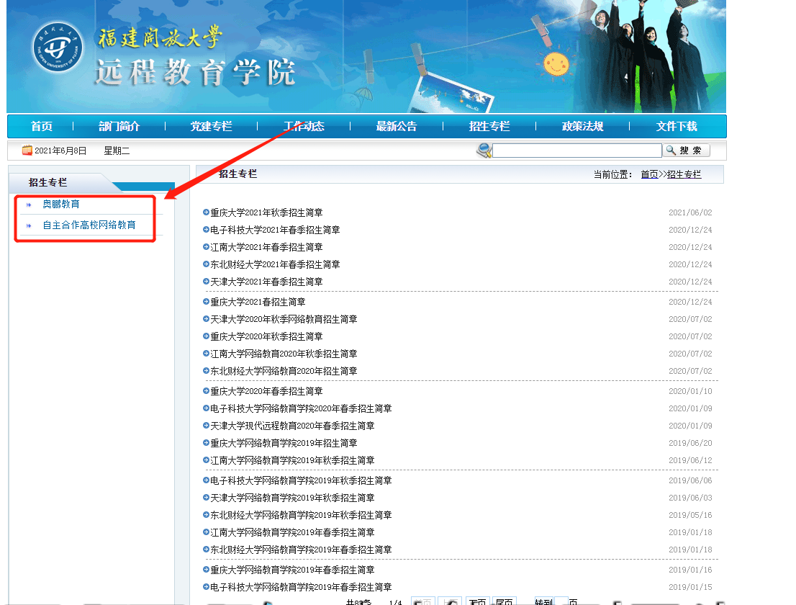Click the Fujian Open University round logo
The image size is (796, 605).
click(x=58, y=48)
